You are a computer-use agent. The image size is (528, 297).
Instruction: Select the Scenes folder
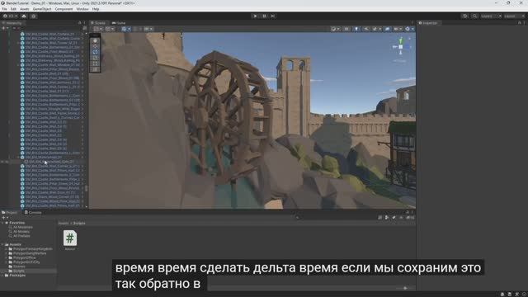(19, 266)
